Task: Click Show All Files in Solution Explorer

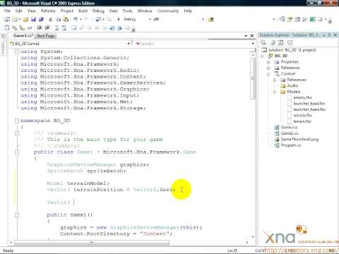Action: click(273, 42)
